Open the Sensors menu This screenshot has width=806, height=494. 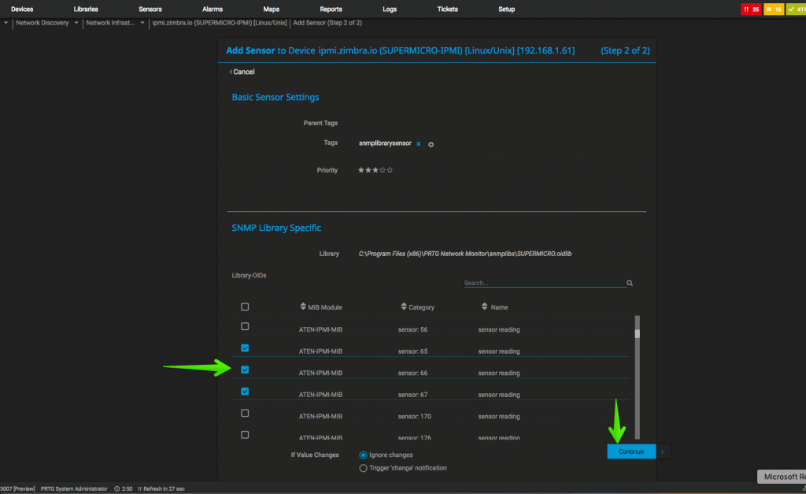150,9
